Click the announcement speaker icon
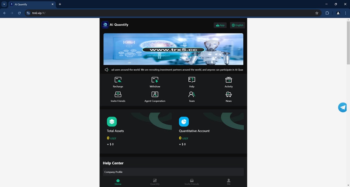Image resolution: width=350 pixels, height=187 pixels. 107,70
